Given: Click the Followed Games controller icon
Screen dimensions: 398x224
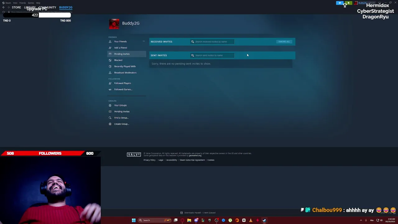Looking at the screenshot, I should pos(110,89).
